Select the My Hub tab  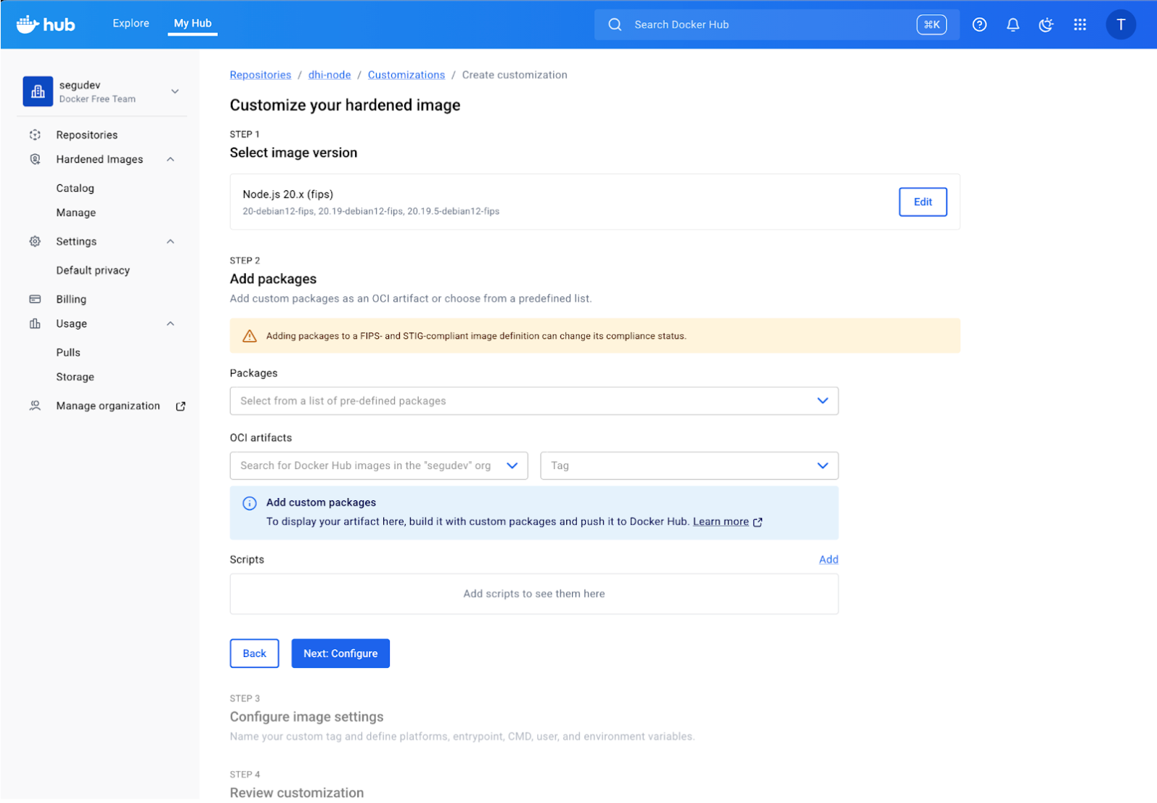coord(192,23)
